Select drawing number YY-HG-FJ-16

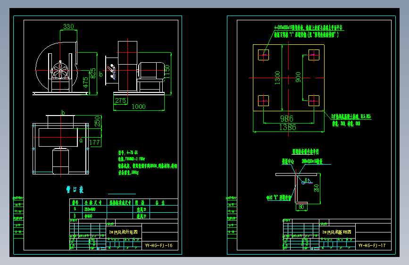click(x=159, y=246)
